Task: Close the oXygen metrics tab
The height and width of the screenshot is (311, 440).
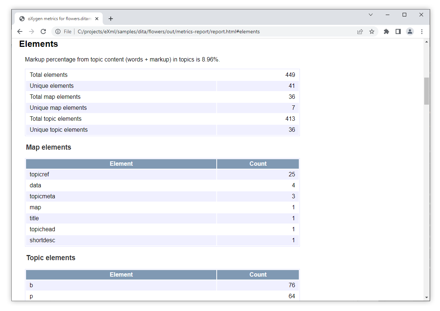Action: pyautogui.click(x=97, y=19)
